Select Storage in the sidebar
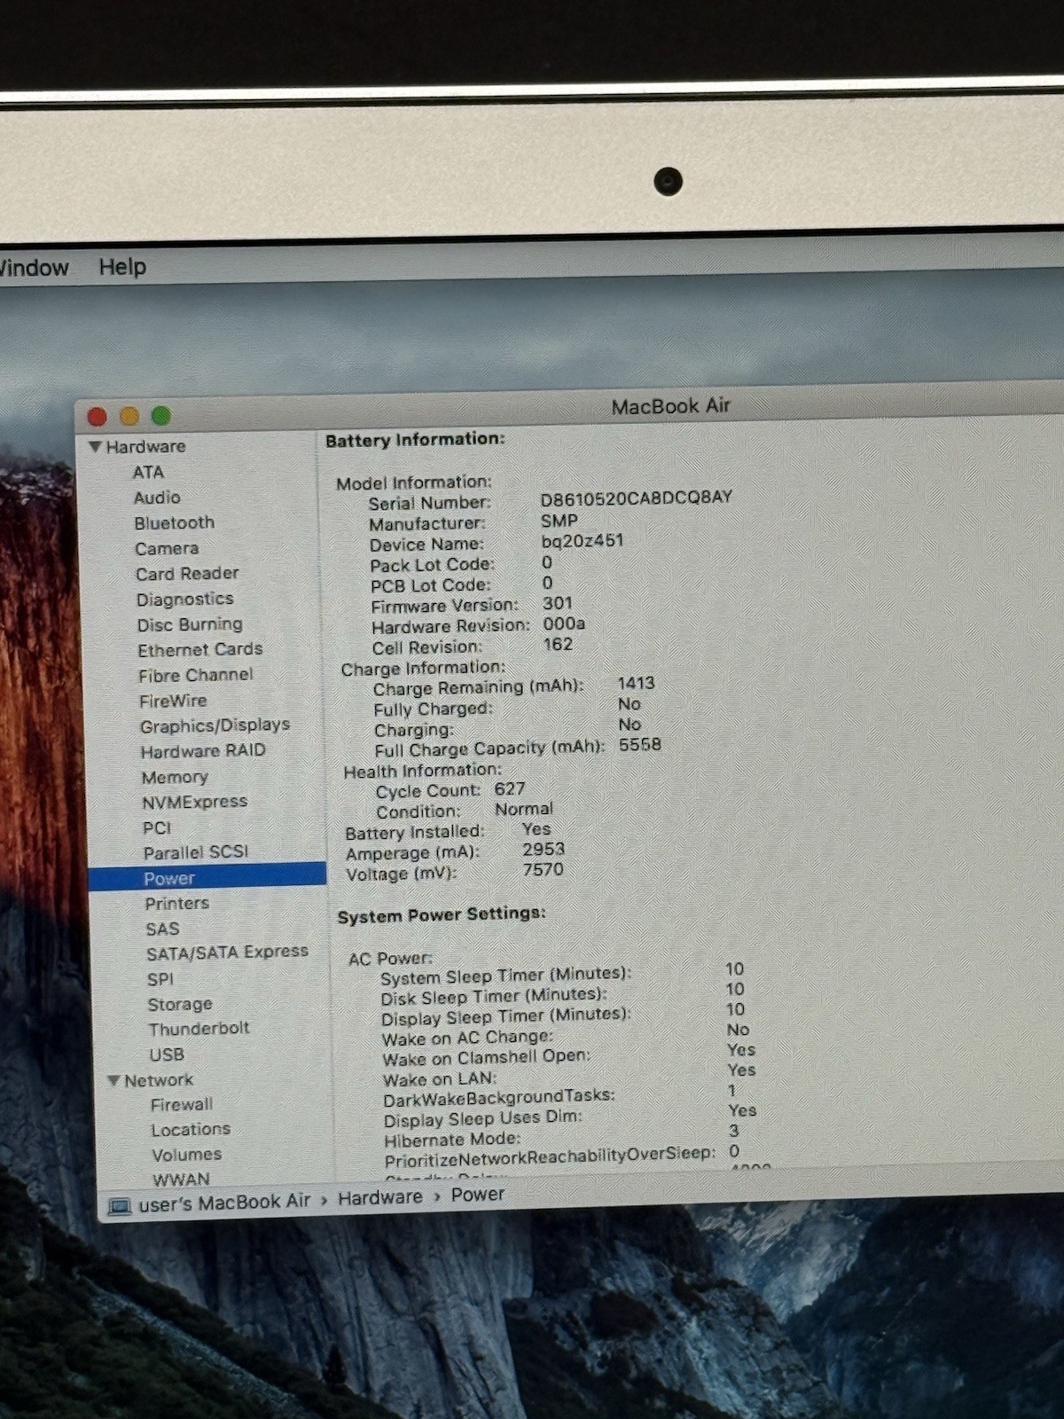This screenshot has width=1064, height=1419. pyautogui.click(x=180, y=1005)
